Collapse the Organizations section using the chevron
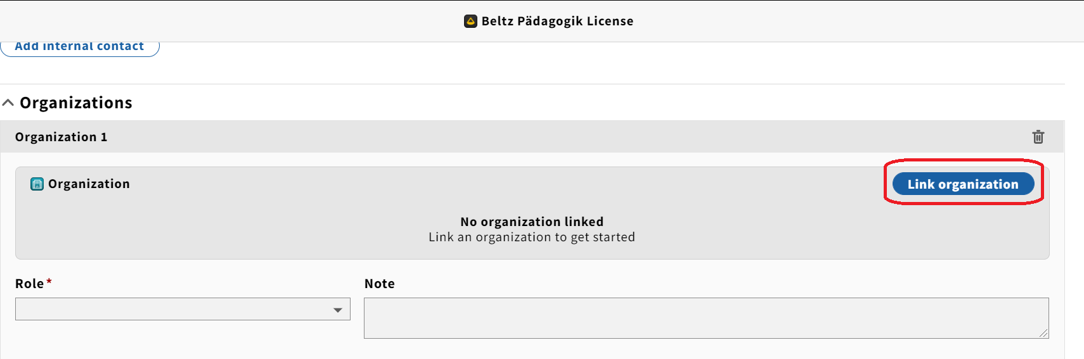The image size is (1084, 359). click(x=8, y=103)
